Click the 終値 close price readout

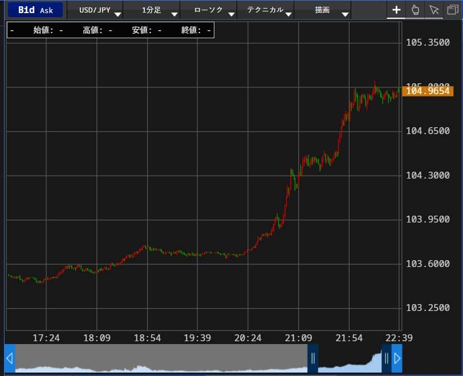coord(196,30)
